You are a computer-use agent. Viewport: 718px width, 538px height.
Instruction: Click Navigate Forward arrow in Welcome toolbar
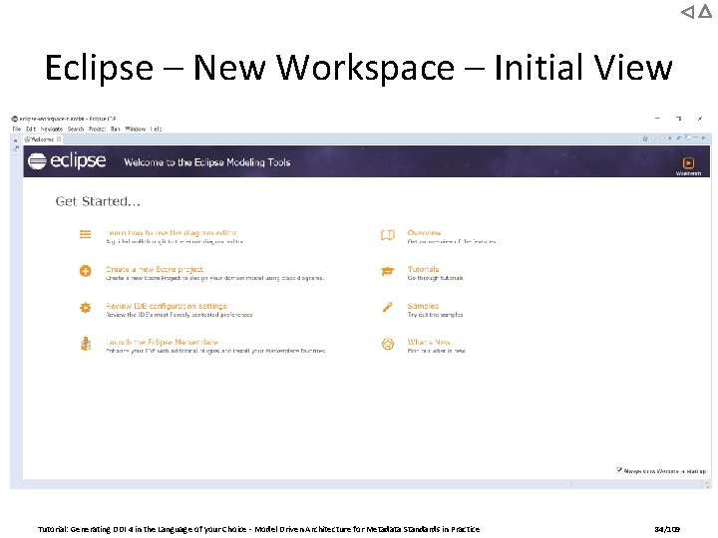click(662, 137)
